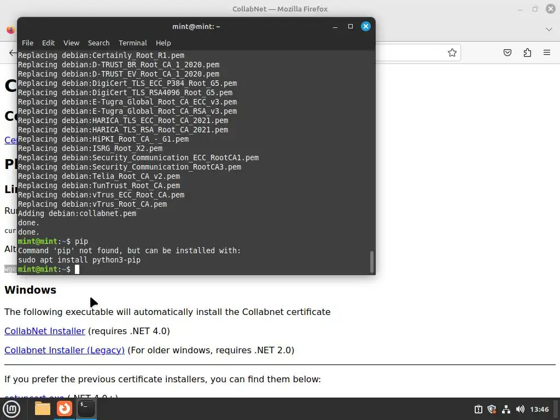The height and width of the screenshot is (420, 560).
Task: Switch to Firefox from the taskbar
Action: point(65,409)
